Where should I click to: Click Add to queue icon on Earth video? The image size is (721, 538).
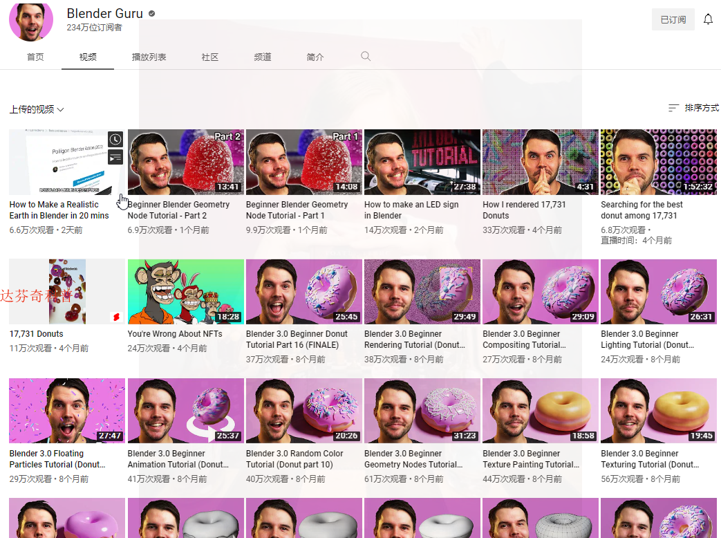point(115,157)
